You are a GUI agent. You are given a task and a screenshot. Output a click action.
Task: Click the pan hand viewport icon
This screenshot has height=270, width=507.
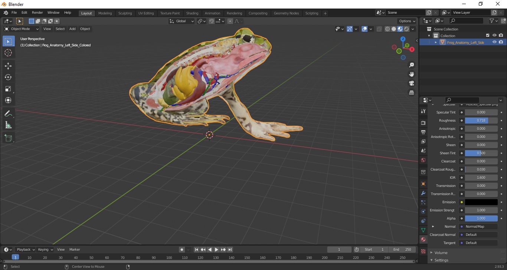411,74
